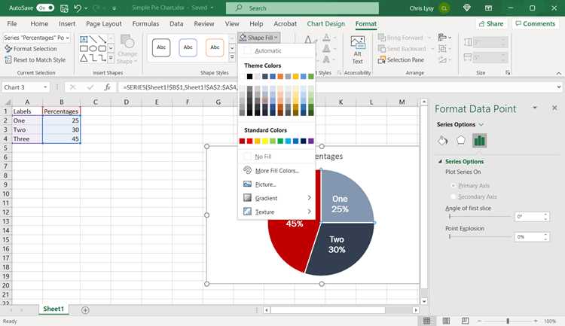Toggle the AutoSave switch
Screen dimensions: 565x326
[45, 8]
